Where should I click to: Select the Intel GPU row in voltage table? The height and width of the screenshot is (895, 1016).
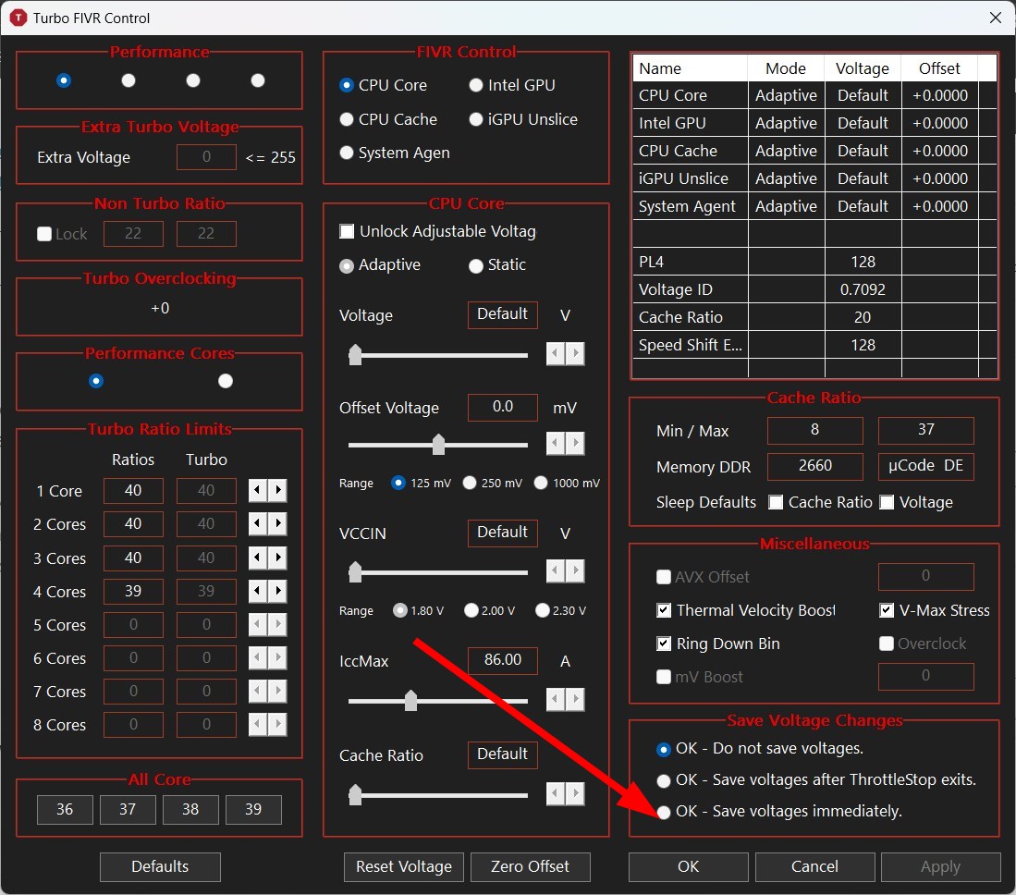[x=814, y=123]
